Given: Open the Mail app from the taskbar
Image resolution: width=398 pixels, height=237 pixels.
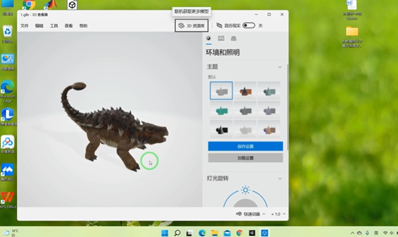Looking at the screenshot, I should [x=227, y=233].
